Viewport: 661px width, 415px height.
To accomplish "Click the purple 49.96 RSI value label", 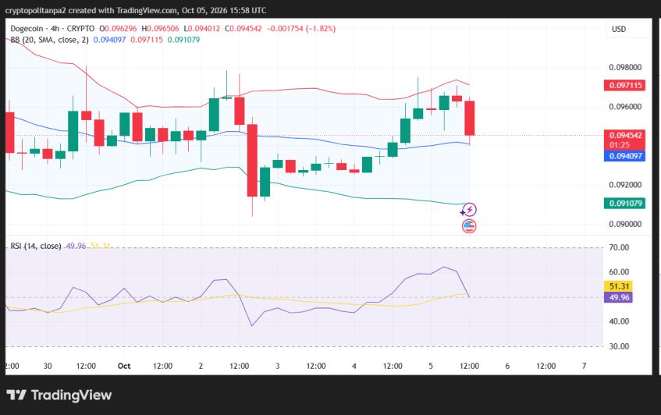I will pos(619,297).
